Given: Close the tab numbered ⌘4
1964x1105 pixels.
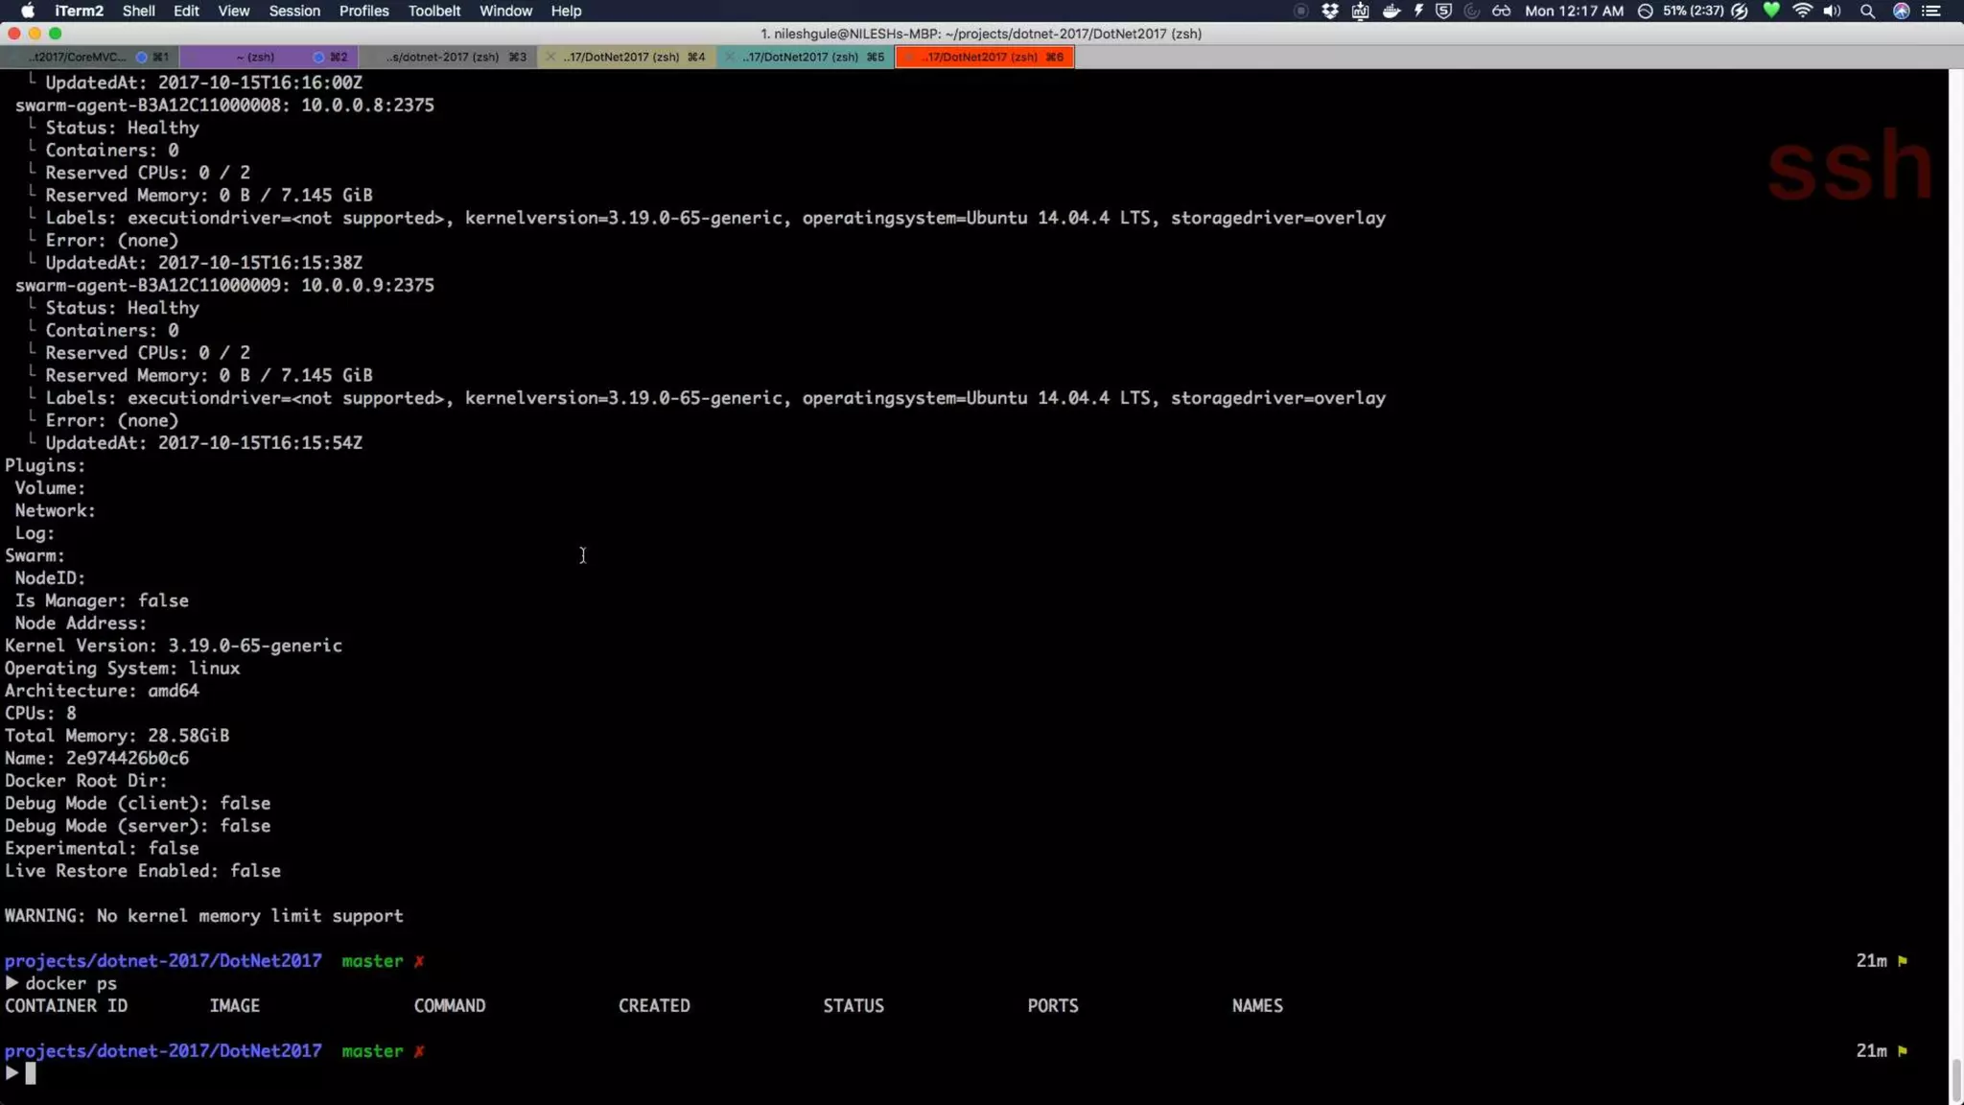Looking at the screenshot, I should point(550,57).
